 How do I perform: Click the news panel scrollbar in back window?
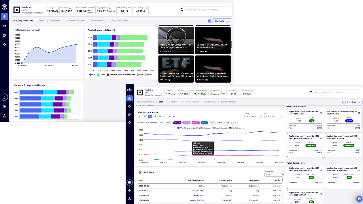(x=232, y=45)
